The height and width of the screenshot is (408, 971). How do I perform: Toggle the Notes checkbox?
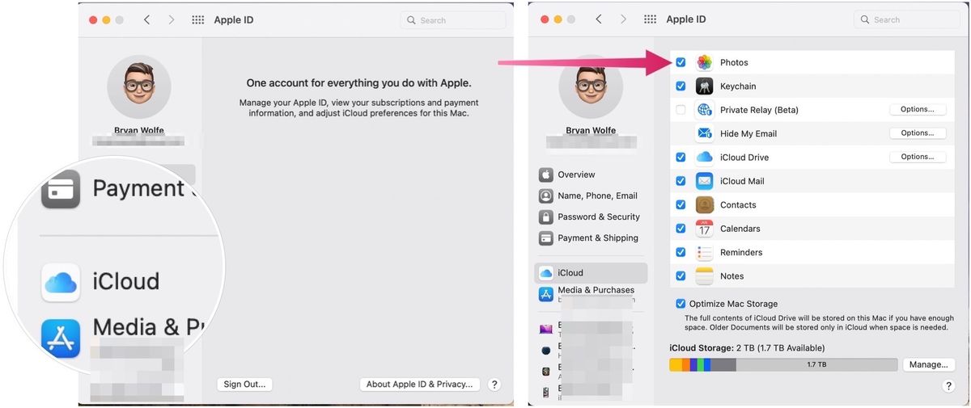681,276
